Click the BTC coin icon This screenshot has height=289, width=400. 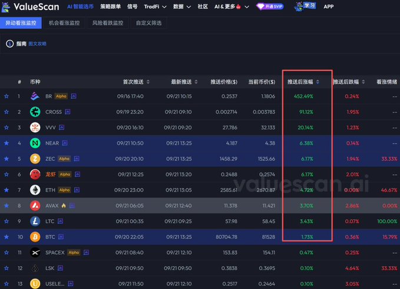click(35, 237)
